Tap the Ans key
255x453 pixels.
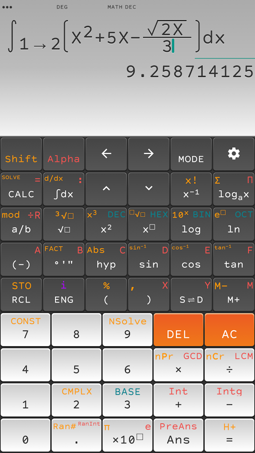(178, 435)
